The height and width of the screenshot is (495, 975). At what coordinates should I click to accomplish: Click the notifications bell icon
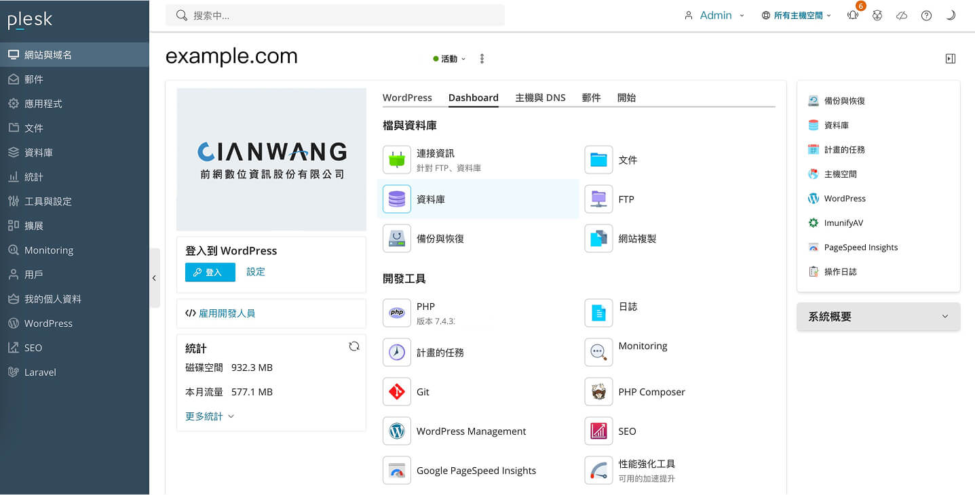(x=853, y=16)
